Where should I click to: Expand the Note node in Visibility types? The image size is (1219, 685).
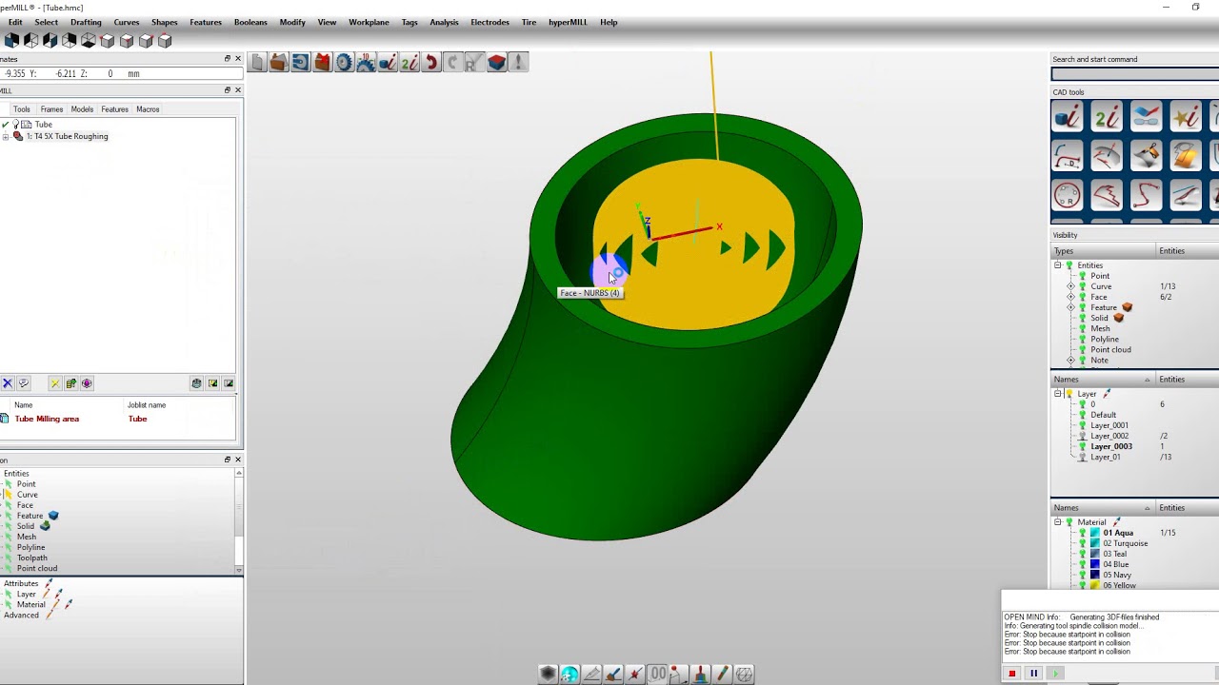click(x=1070, y=361)
